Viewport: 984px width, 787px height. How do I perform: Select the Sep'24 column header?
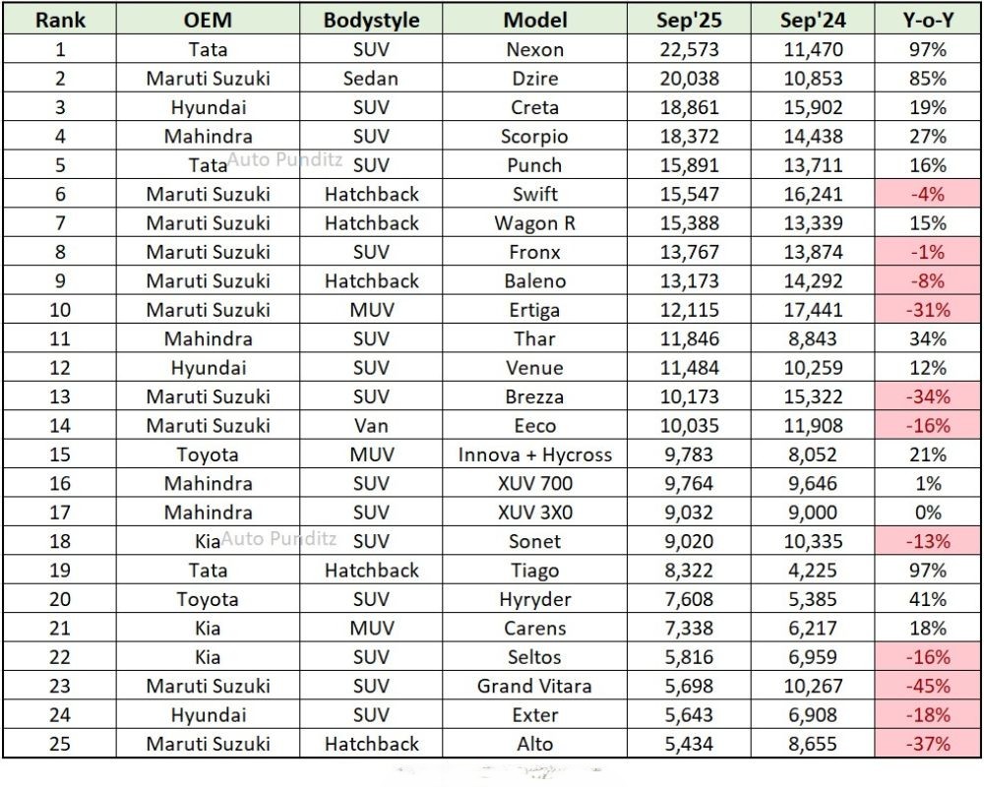tap(811, 20)
